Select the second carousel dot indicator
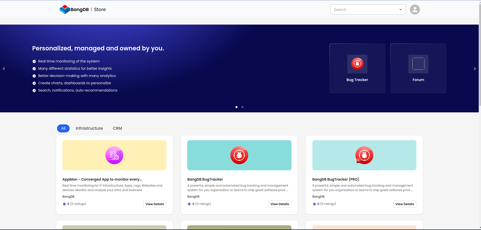Image resolution: width=481 pixels, height=230 pixels. [x=243, y=107]
